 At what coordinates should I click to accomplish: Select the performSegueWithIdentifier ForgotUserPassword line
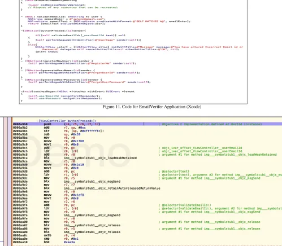89,82
